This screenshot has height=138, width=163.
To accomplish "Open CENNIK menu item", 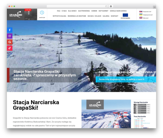I will 94,11.
